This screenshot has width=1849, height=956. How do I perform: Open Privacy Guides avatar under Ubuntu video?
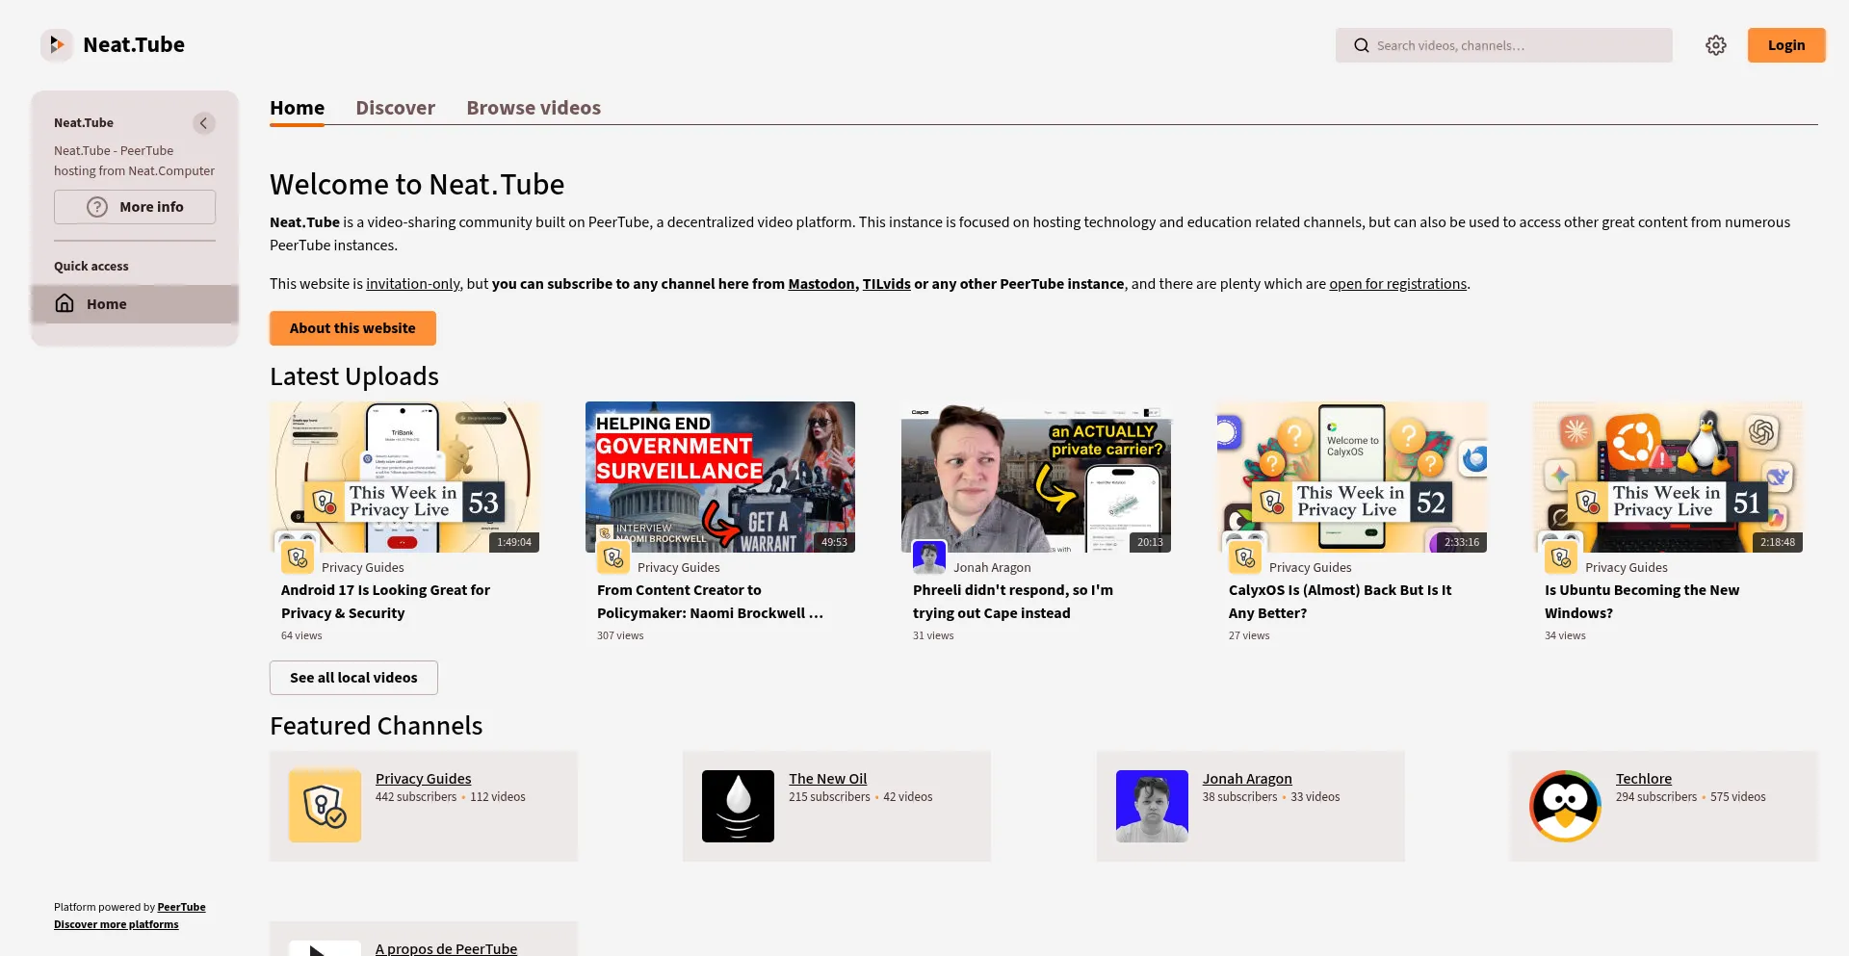(1561, 557)
